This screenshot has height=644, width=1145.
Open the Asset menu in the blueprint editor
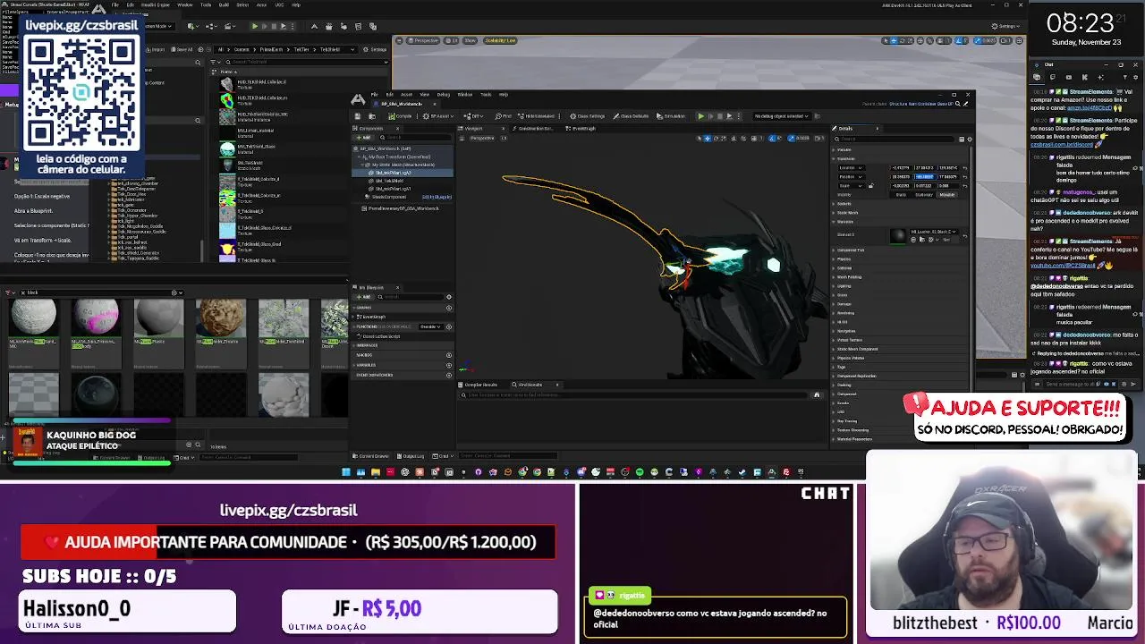point(406,94)
